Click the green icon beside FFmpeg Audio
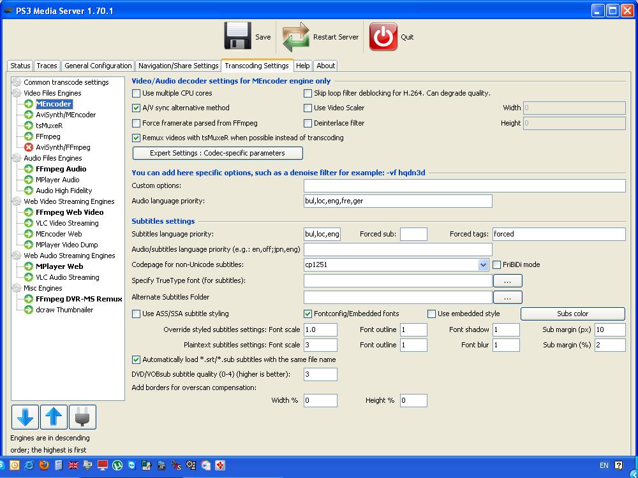The height and width of the screenshot is (478, 638). (29, 169)
